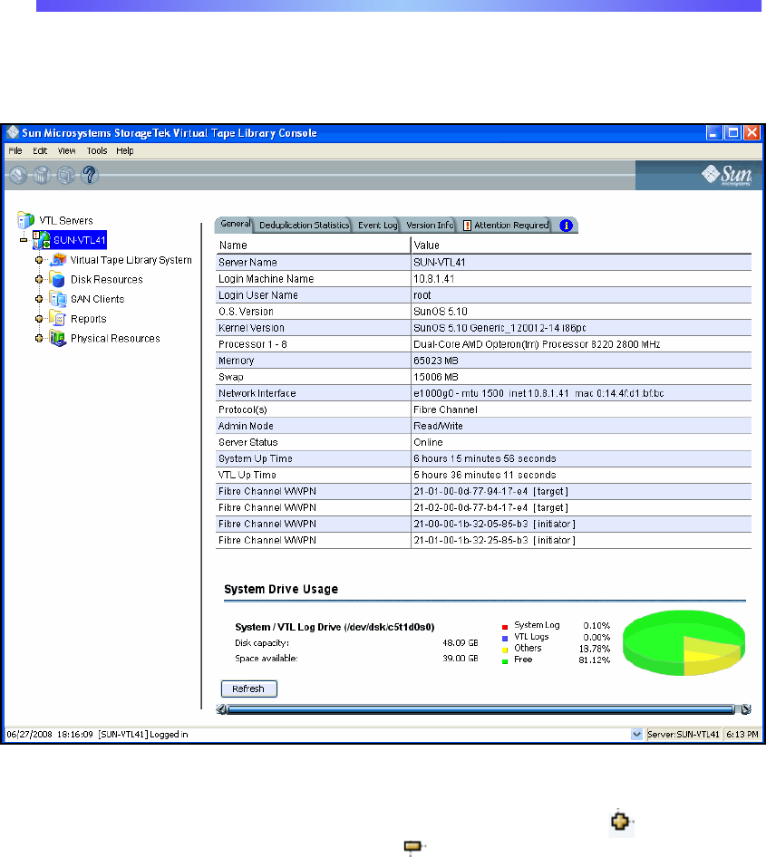Screen dimensions: 766x857
Task: Click the 6:13 PM status bar clock
Action: [x=742, y=734]
